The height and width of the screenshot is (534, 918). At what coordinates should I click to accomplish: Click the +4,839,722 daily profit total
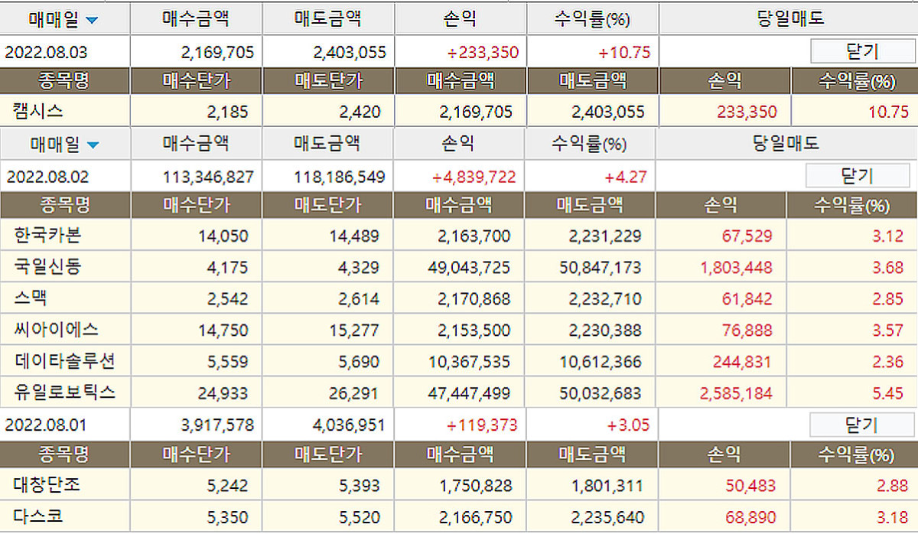pos(474,177)
